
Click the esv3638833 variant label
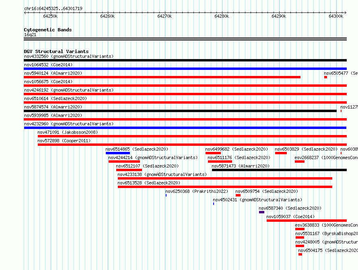click(326, 225)
